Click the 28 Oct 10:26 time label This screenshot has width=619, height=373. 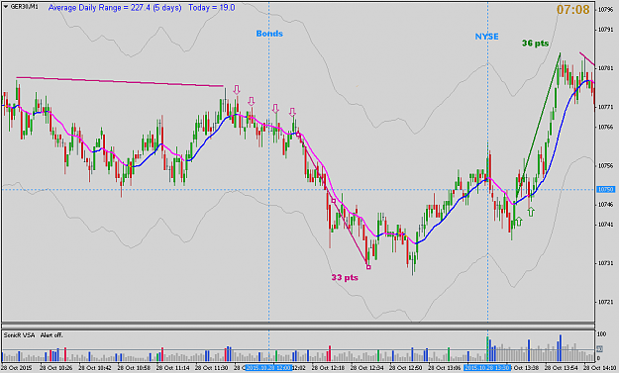[56, 368]
